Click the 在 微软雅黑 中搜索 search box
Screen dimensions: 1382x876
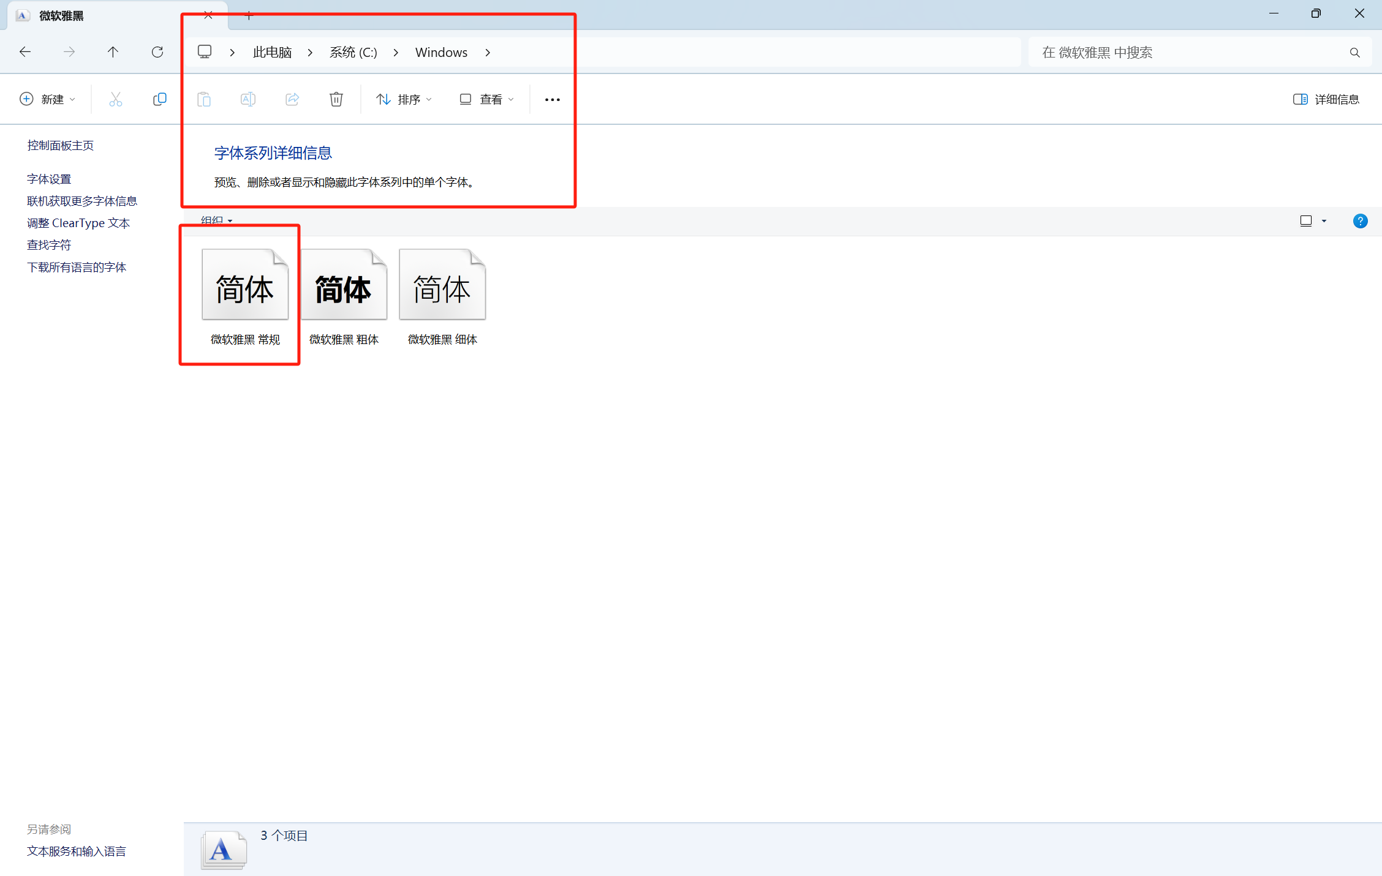1199,53
